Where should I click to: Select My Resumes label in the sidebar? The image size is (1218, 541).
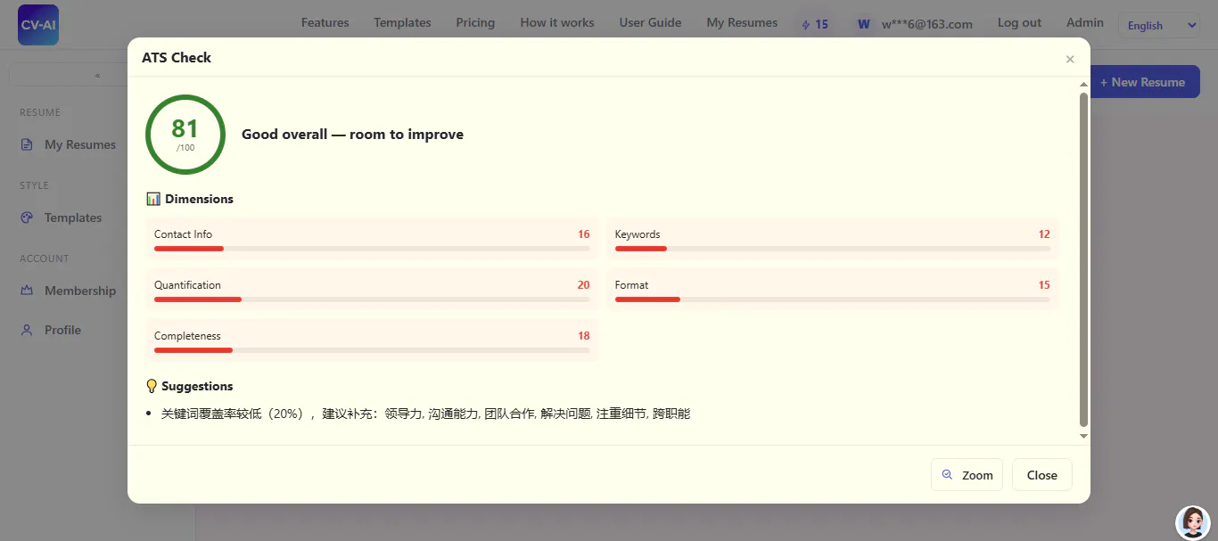coord(80,144)
